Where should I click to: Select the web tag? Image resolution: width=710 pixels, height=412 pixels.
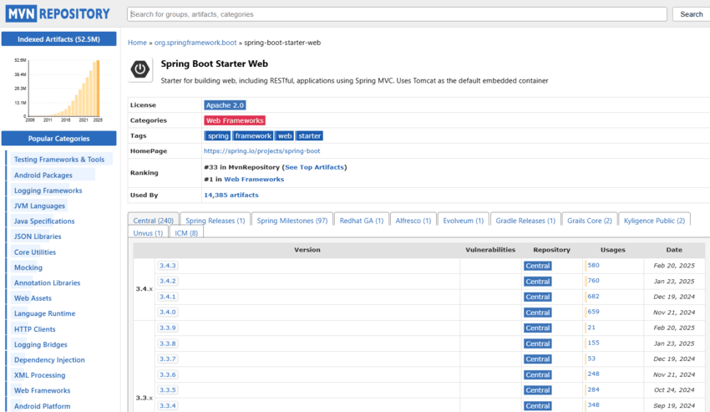[x=285, y=136]
